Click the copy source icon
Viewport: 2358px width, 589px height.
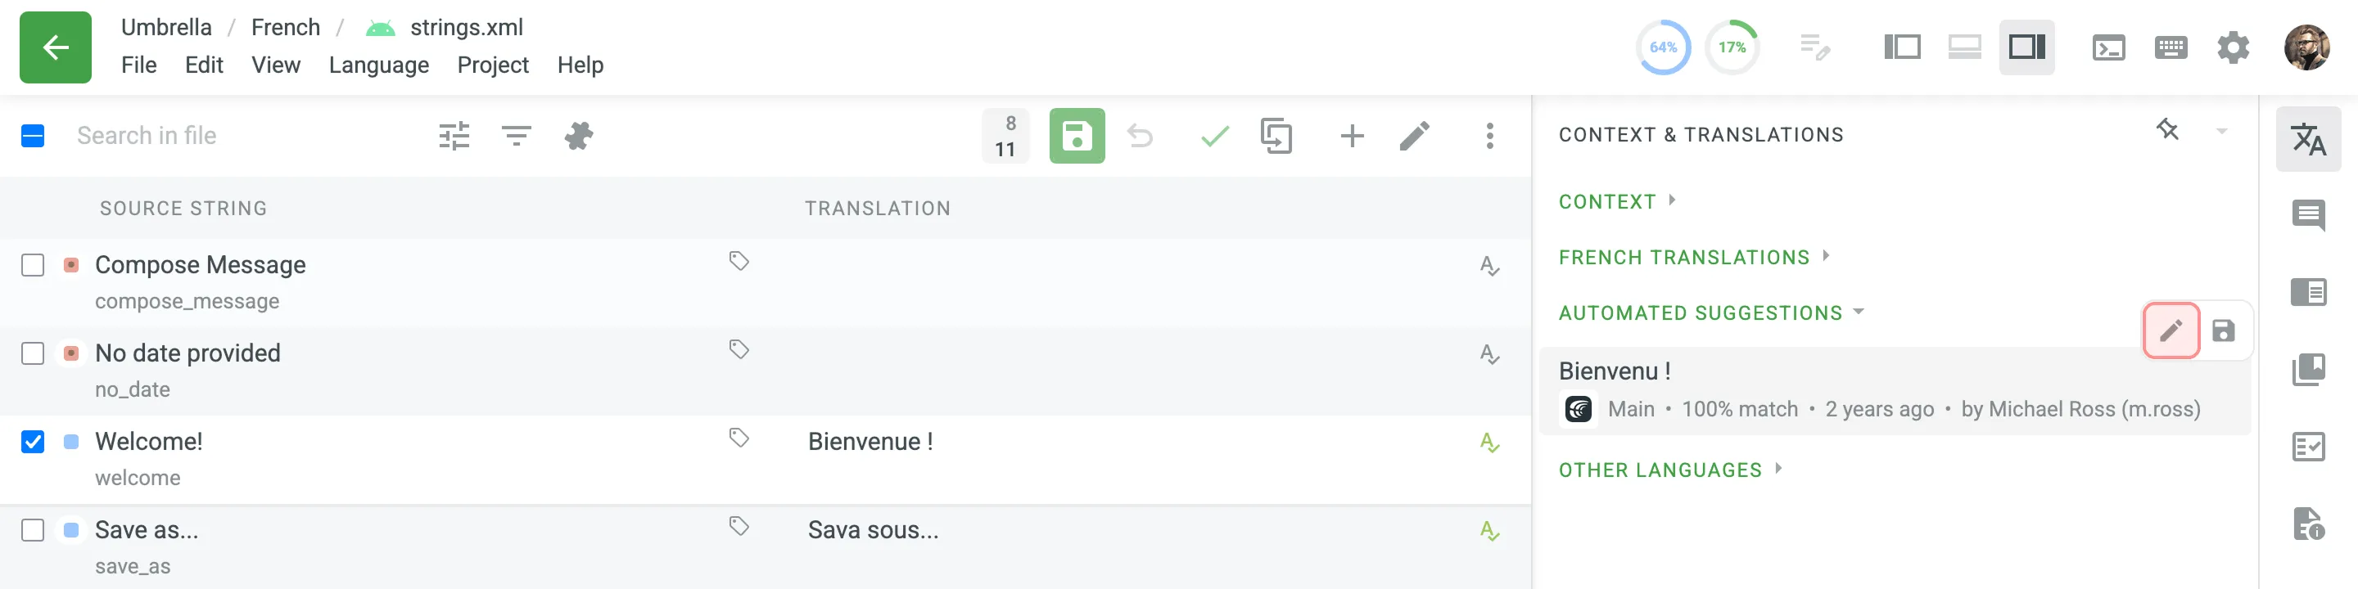1276,137
